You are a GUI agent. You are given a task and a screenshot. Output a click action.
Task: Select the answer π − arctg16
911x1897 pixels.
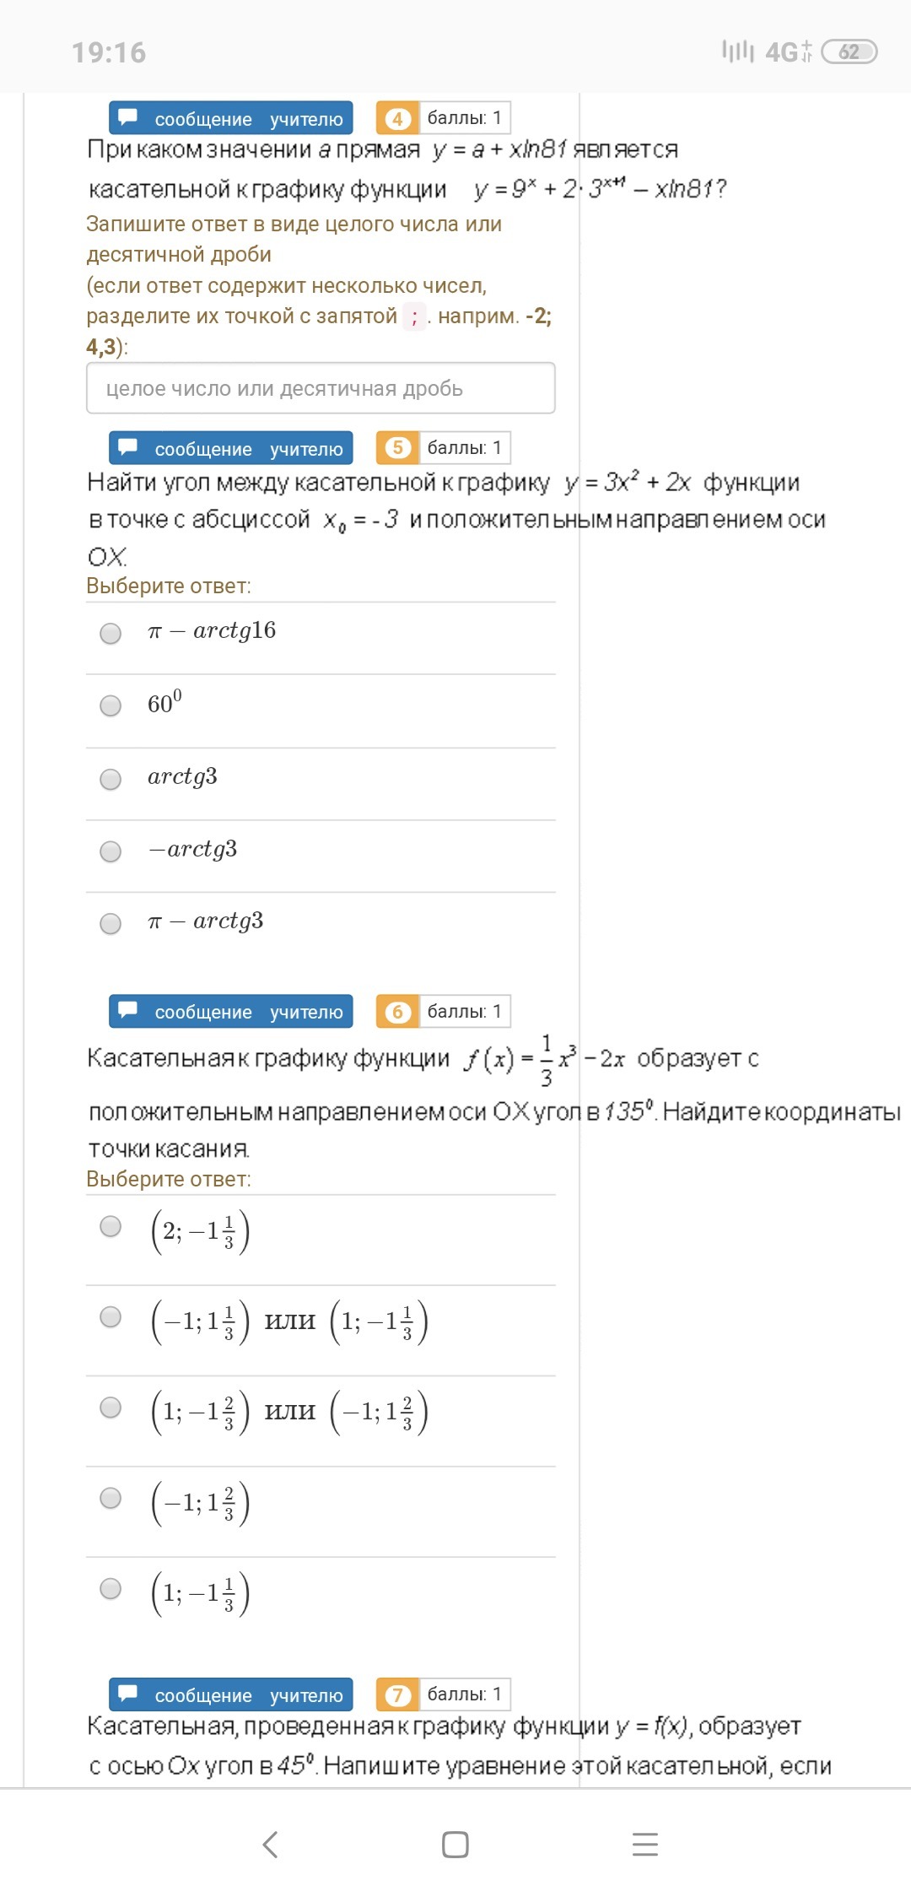[x=111, y=633]
